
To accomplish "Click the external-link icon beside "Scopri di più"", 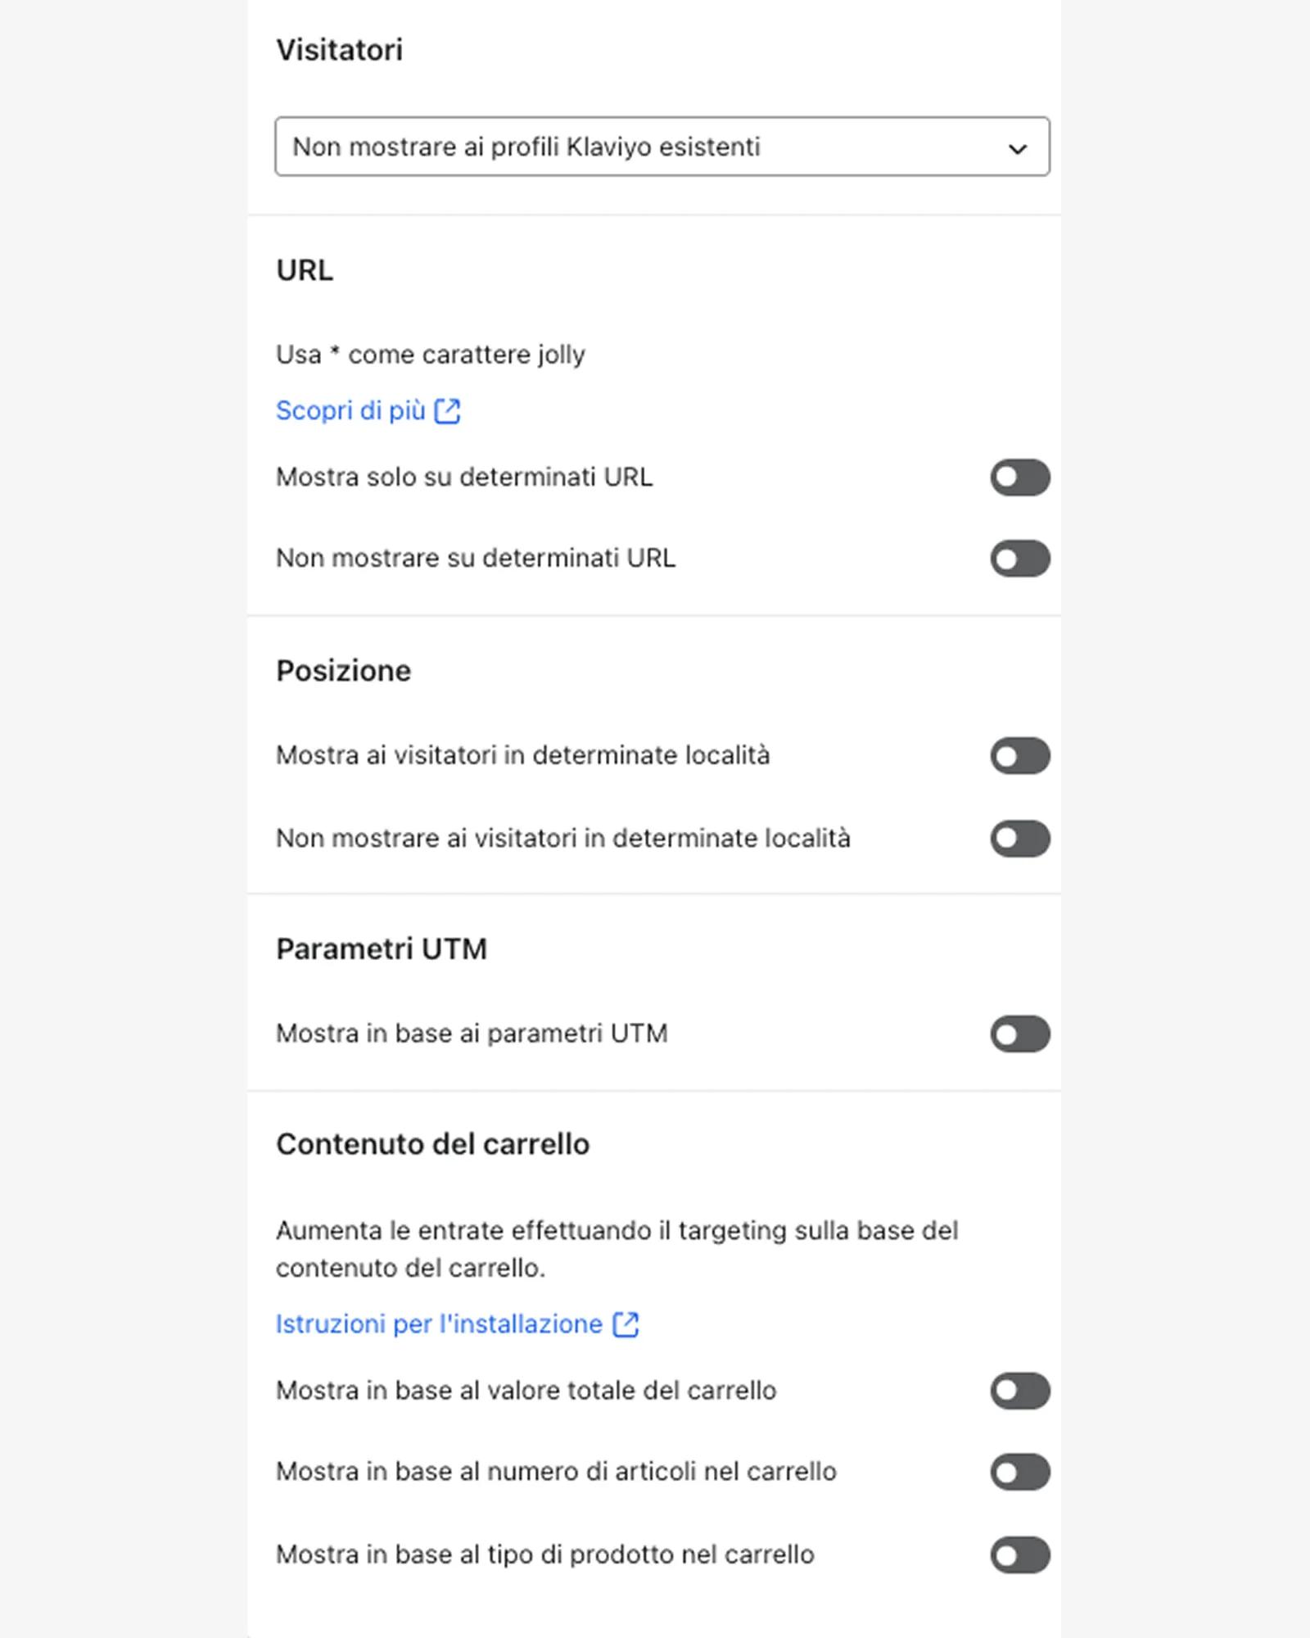I will coord(447,410).
